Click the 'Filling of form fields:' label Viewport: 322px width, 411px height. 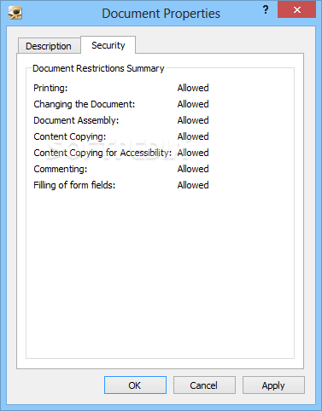coord(74,185)
